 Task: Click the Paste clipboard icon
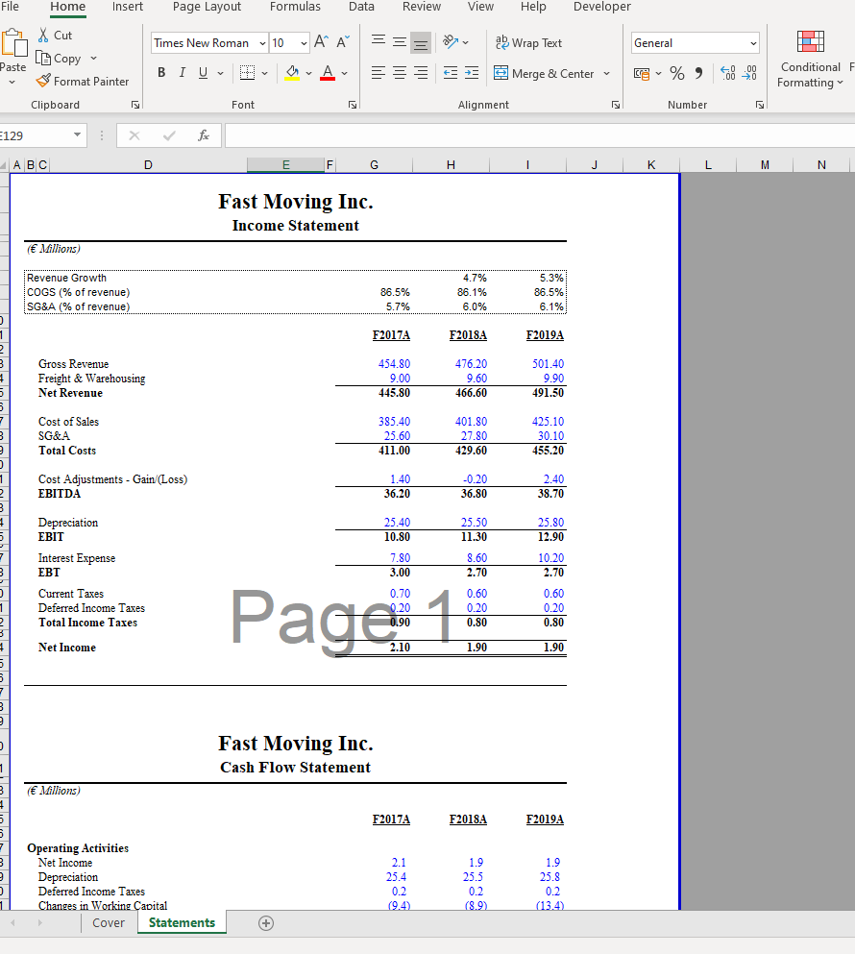click(14, 44)
